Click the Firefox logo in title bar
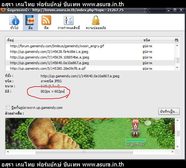Viewport: 186px width, 168px height. pyautogui.click(x=3, y=10)
